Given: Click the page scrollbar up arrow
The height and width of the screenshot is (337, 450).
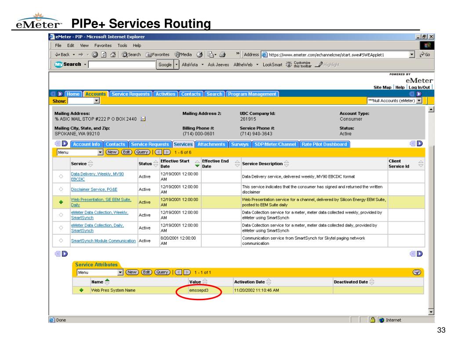Looking at the screenshot, I should click(x=431, y=109).
